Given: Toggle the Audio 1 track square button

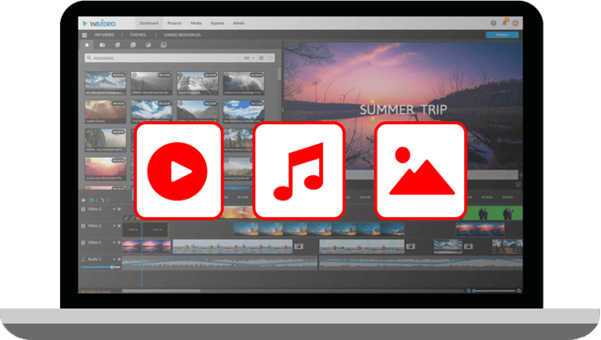Looking at the screenshot, I should [x=119, y=259].
